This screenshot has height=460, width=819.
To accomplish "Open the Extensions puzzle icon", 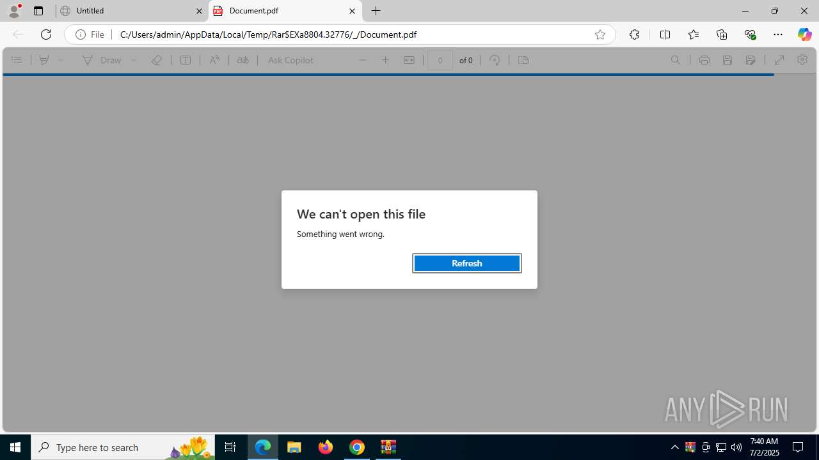I will [x=634, y=34].
